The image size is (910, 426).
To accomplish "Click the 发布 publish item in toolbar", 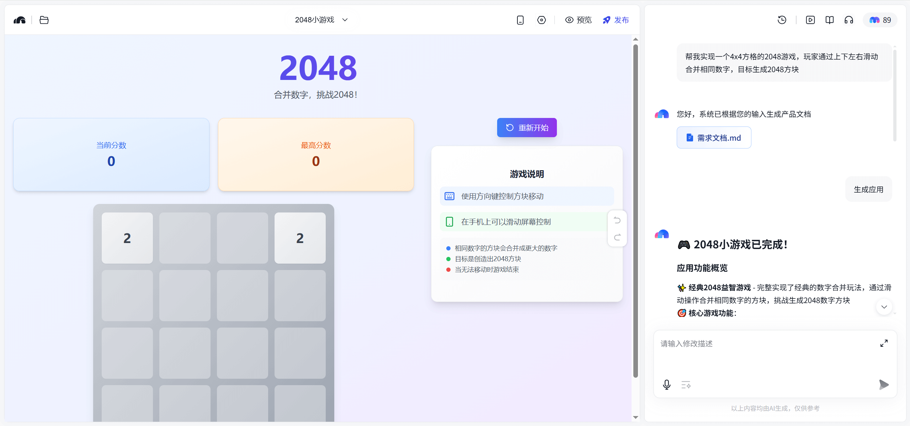I will (x=616, y=20).
